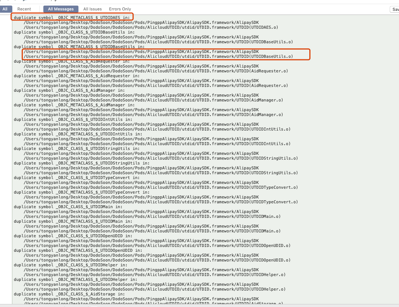Select line 'duplicate symbol _OBJC_CLASS_$_UTDIDTypeConvert in:'

[77, 178]
